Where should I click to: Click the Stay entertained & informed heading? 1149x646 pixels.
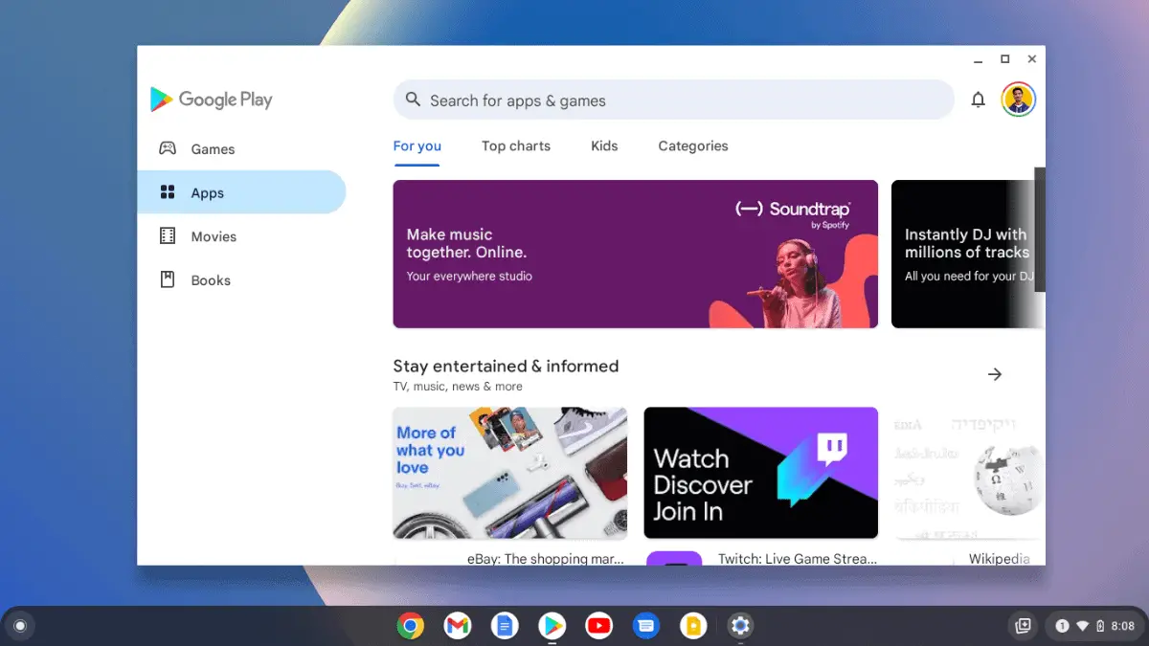(506, 366)
